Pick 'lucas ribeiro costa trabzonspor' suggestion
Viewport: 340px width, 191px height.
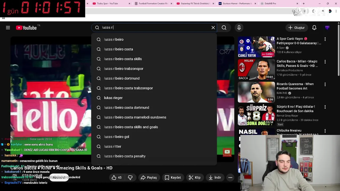point(154,88)
